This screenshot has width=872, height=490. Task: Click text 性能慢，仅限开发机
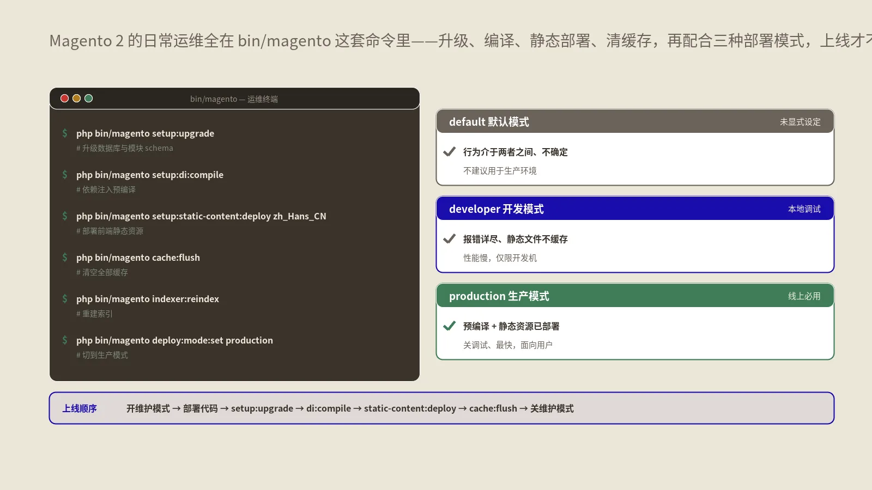click(500, 258)
